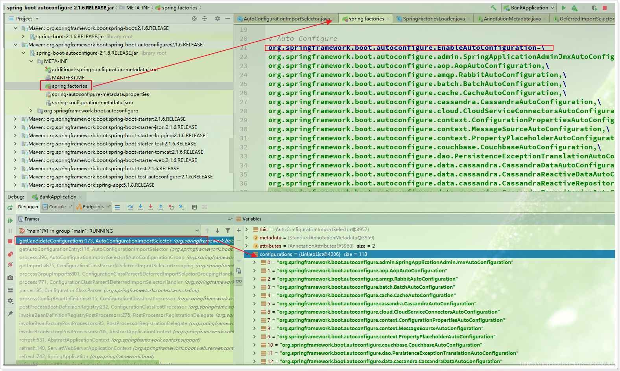Image resolution: width=620 pixels, height=371 pixels.
Task: Click Run with Coverage icon
Action: (x=594, y=8)
